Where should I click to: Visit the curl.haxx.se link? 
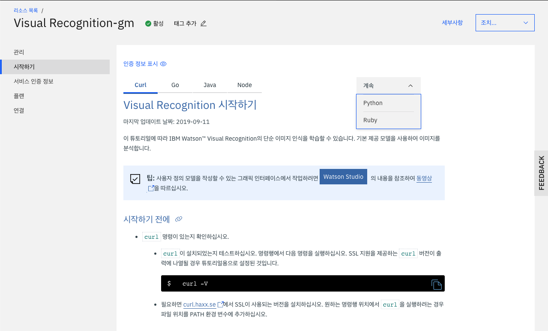200,305
